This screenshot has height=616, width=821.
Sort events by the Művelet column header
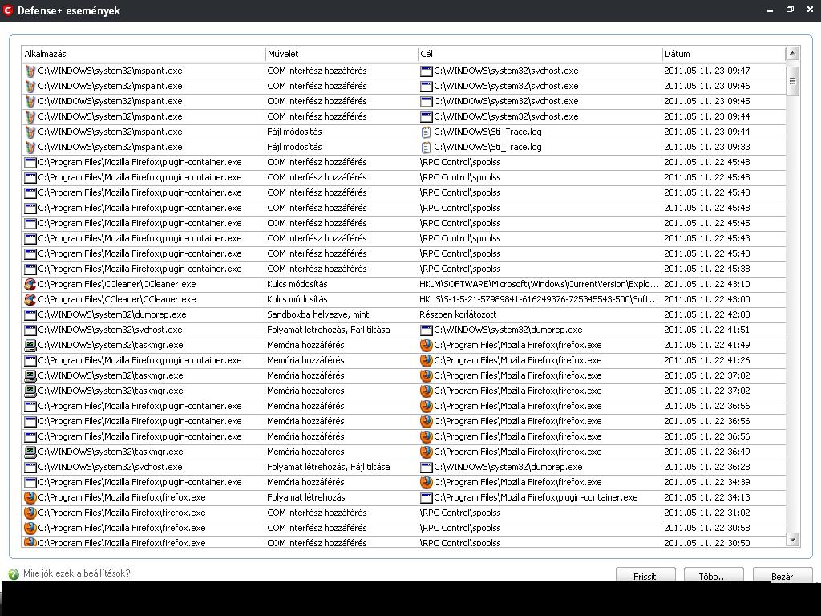point(342,54)
